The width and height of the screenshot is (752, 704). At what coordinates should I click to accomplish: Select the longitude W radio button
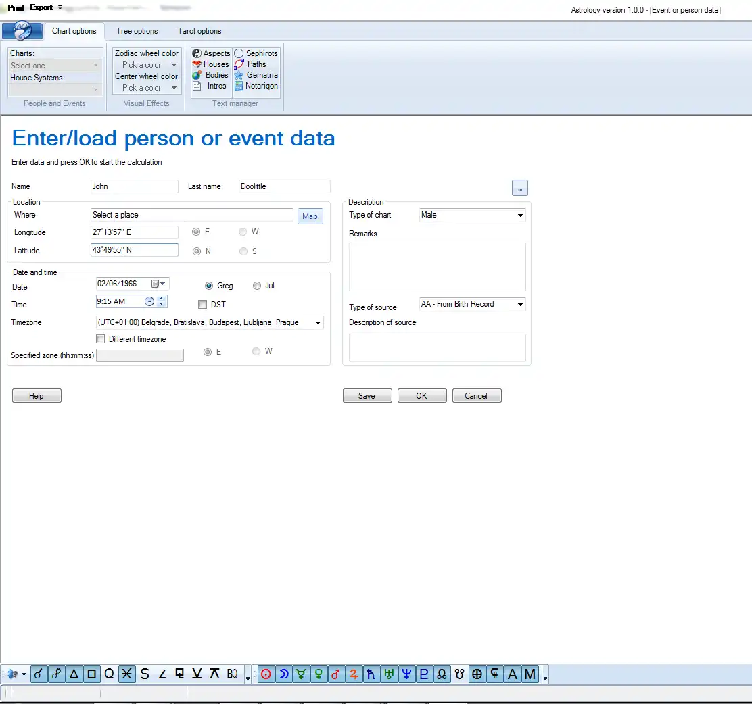[243, 232]
